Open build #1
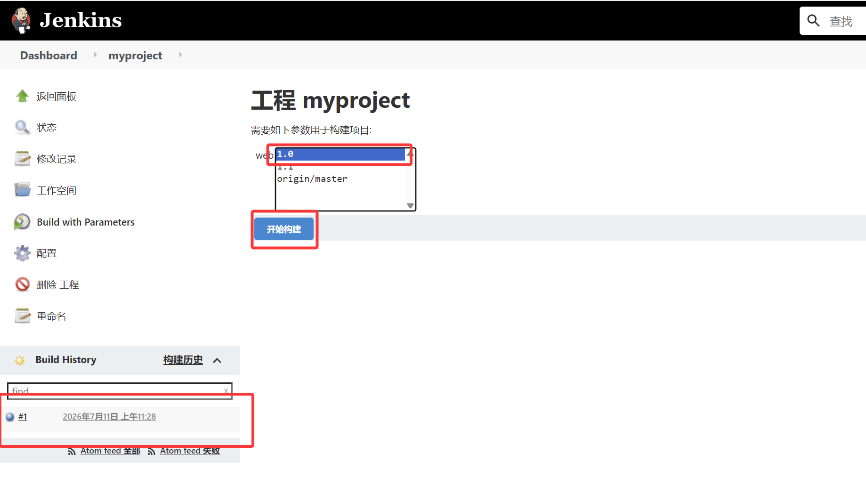 click(23, 417)
